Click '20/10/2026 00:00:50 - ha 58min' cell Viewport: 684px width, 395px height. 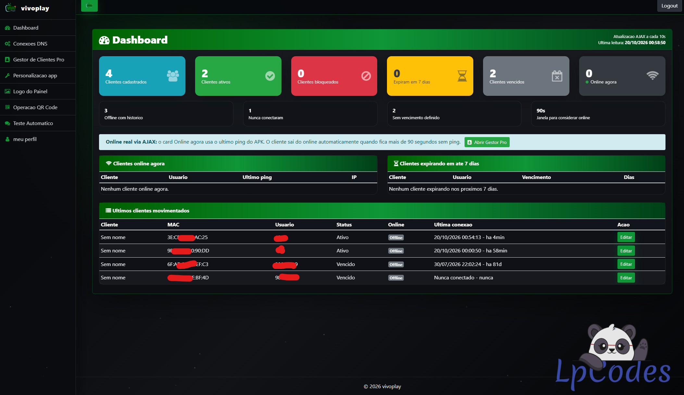(470, 251)
